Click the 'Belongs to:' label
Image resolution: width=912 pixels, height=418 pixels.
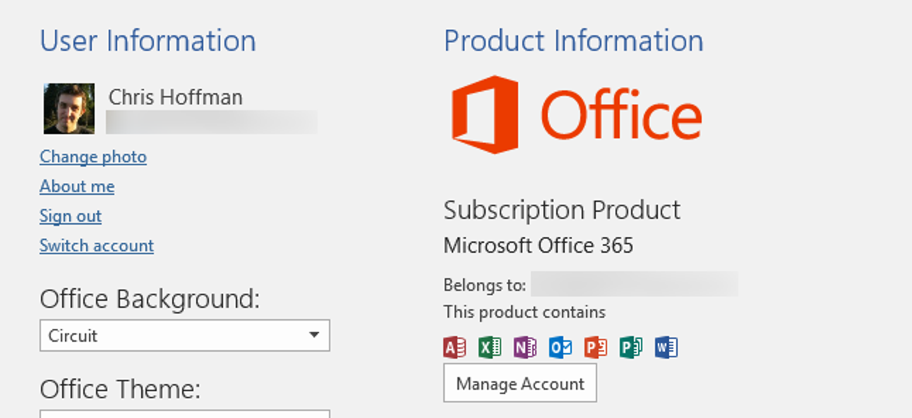[x=485, y=285]
